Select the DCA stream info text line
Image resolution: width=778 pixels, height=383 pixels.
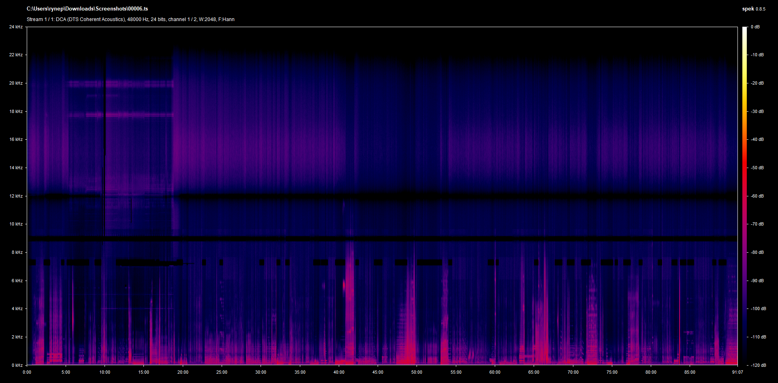(x=130, y=19)
